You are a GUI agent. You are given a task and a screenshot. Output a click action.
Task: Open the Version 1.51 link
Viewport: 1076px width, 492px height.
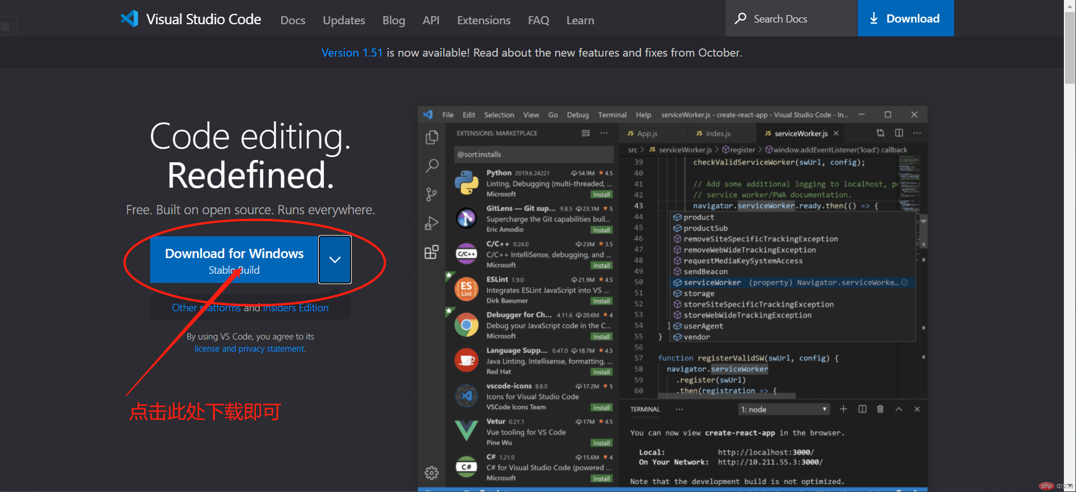[x=352, y=53]
